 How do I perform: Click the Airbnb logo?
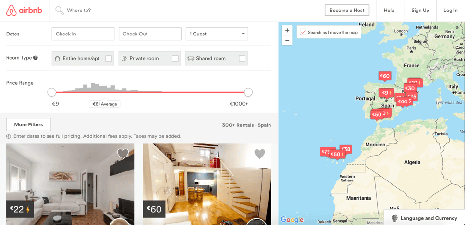tap(24, 11)
